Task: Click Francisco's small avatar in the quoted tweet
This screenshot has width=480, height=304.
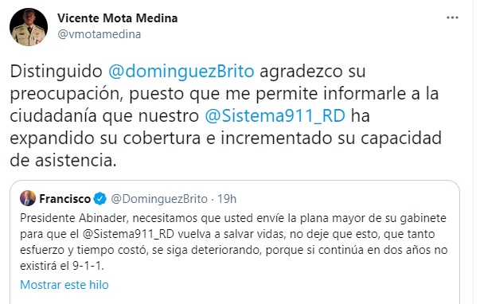Action: click(28, 198)
